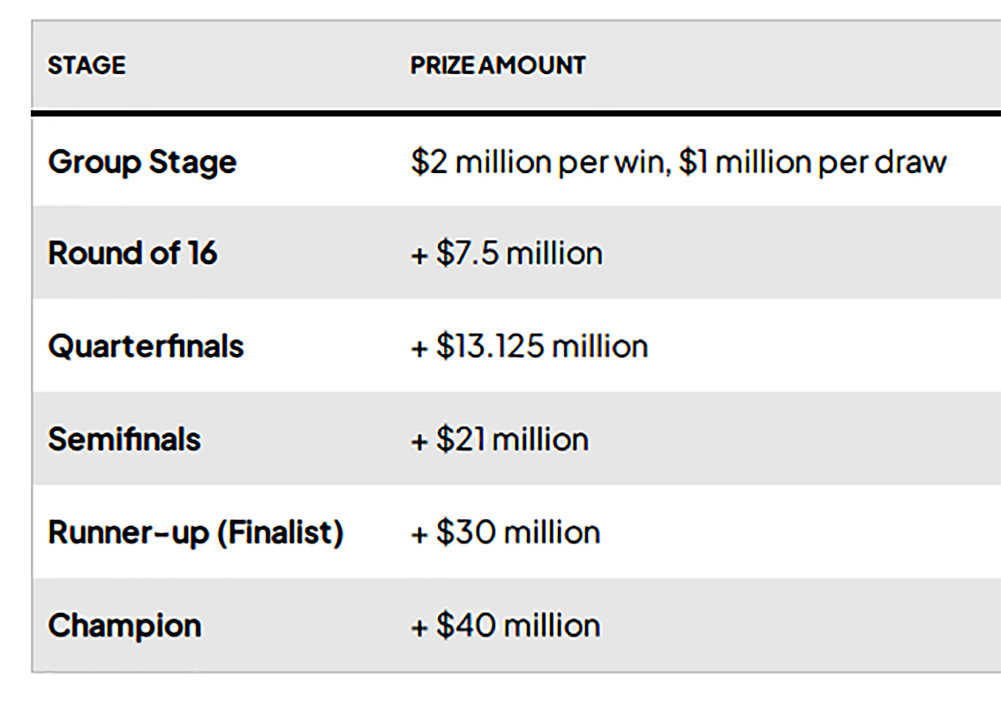Click the plus sign before $13.125 million

[419, 347]
